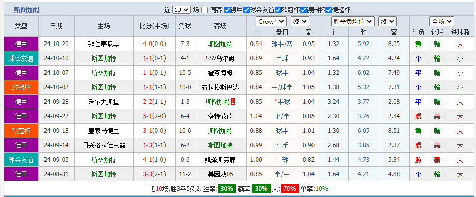Uncheck the 德超杯 filter checkbox
Screen dimensions: 476x197
pos(329,10)
